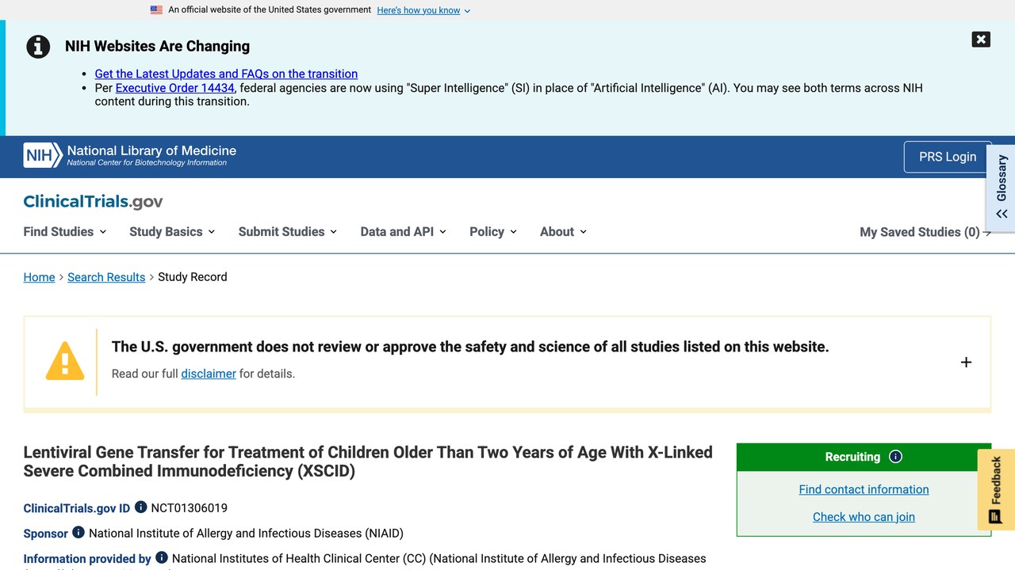The height and width of the screenshot is (570, 1015).
Task: Click Check who can join link
Action: (x=864, y=517)
